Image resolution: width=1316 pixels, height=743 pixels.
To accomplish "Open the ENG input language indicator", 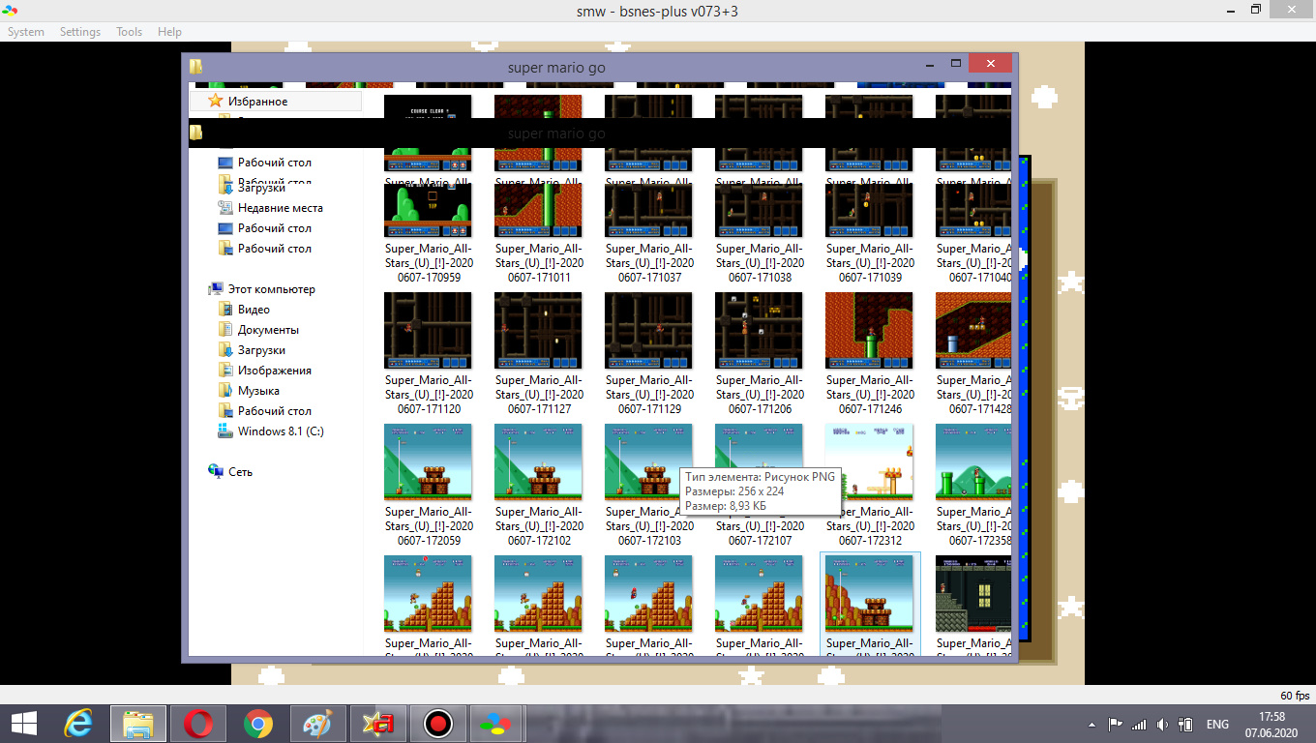I will 1217,724.
